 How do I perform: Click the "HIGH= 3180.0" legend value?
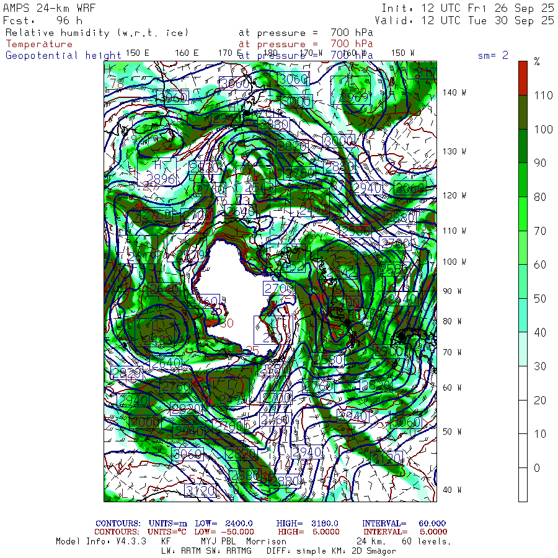click(x=307, y=523)
